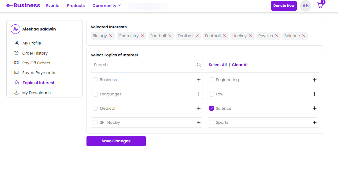Focus the topic Search input field
Screen dimensions: 338x171
[147, 65]
